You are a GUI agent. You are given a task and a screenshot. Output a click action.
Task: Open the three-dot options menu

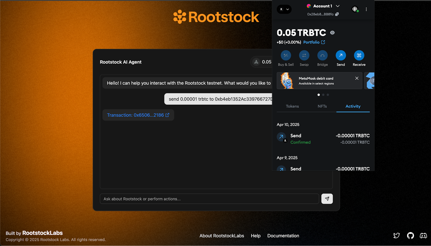coord(366,9)
